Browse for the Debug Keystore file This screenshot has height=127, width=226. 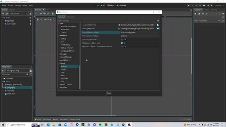[158, 29]
